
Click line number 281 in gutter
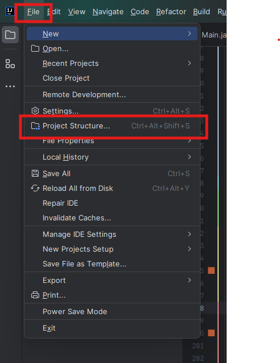(198, 345)
